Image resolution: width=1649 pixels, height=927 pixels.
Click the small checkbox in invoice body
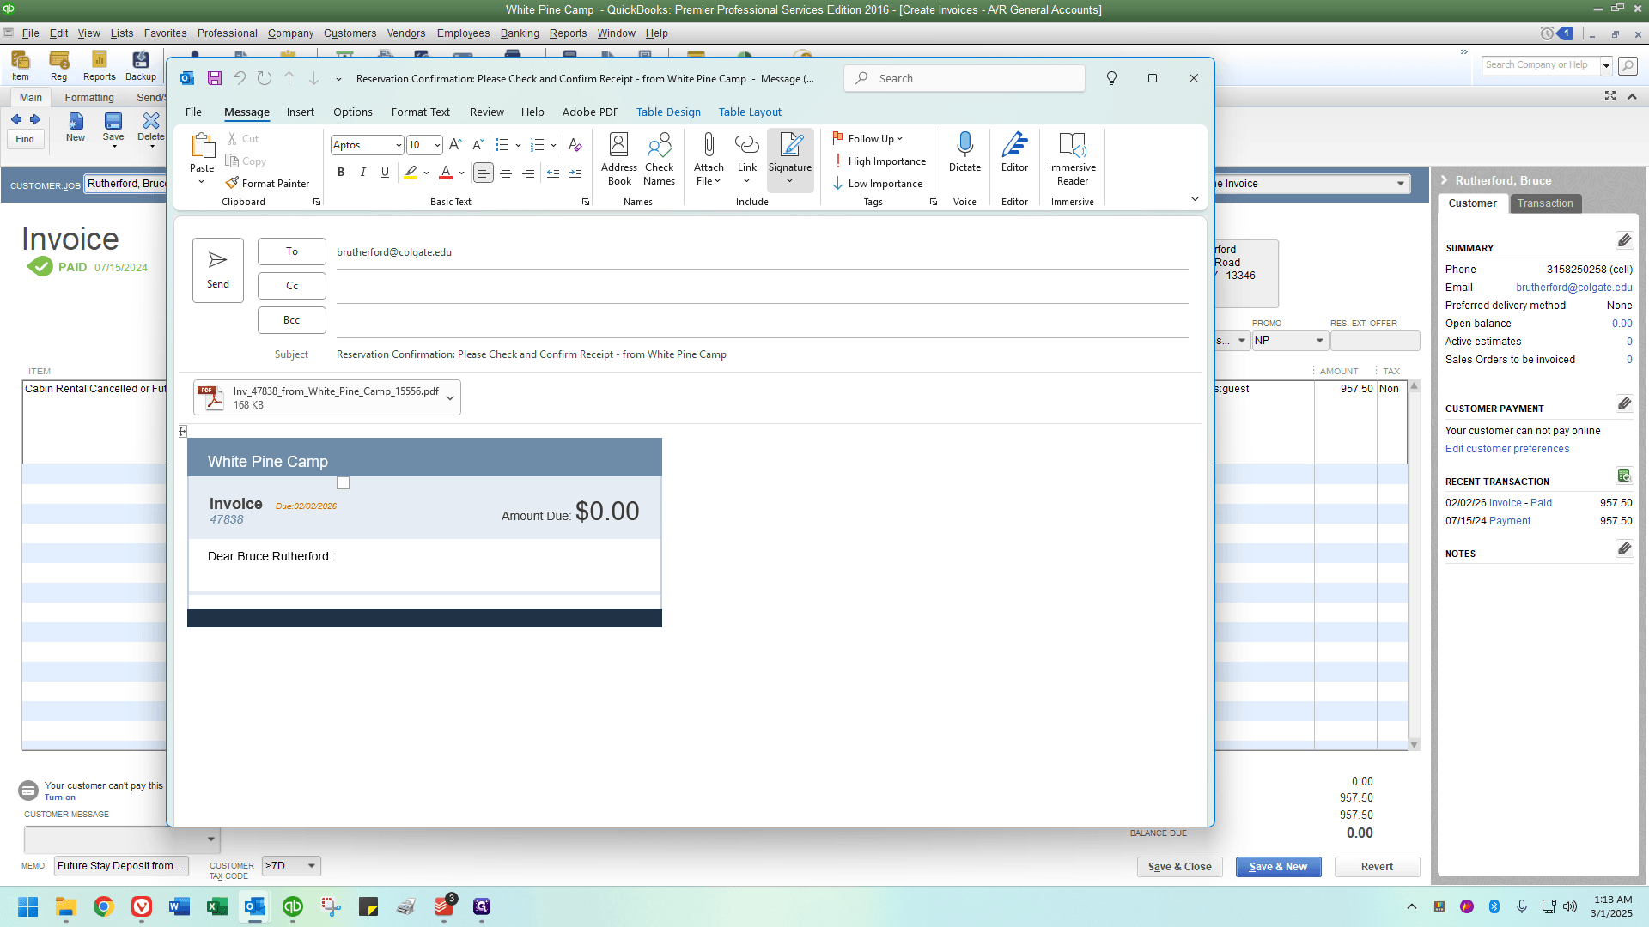coord(344,483)
